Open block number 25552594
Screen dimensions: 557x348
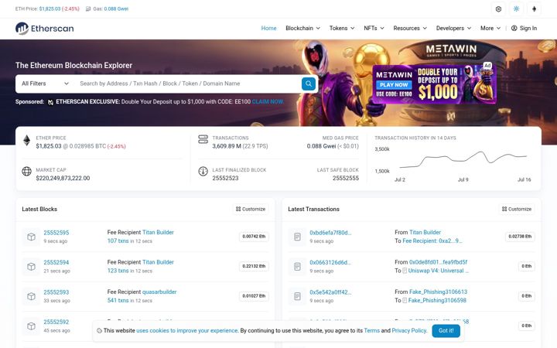56,262
